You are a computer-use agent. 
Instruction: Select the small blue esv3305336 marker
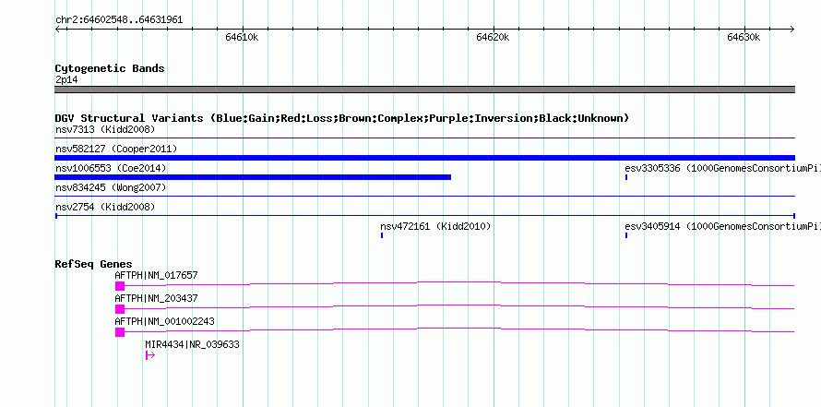626,177
